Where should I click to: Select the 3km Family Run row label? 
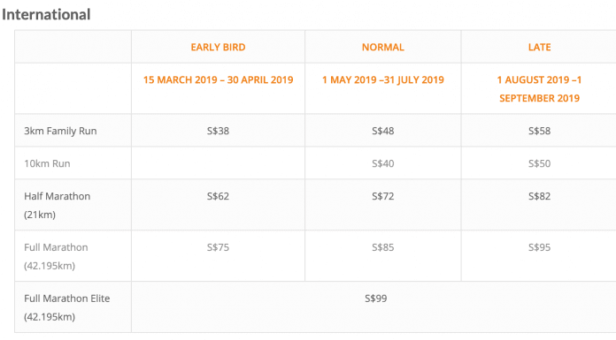tap(60, 131)
